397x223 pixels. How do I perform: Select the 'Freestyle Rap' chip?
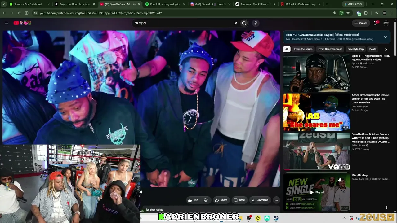pyautogui.click(x=355, y=49)
